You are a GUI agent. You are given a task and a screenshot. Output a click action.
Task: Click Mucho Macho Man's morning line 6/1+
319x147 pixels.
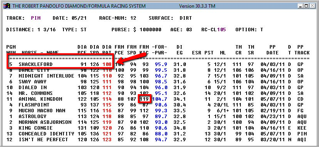click(223, 111)
